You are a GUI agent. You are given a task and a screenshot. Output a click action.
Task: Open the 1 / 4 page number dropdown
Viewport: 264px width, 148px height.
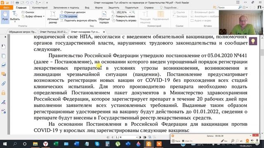point(137,137)
